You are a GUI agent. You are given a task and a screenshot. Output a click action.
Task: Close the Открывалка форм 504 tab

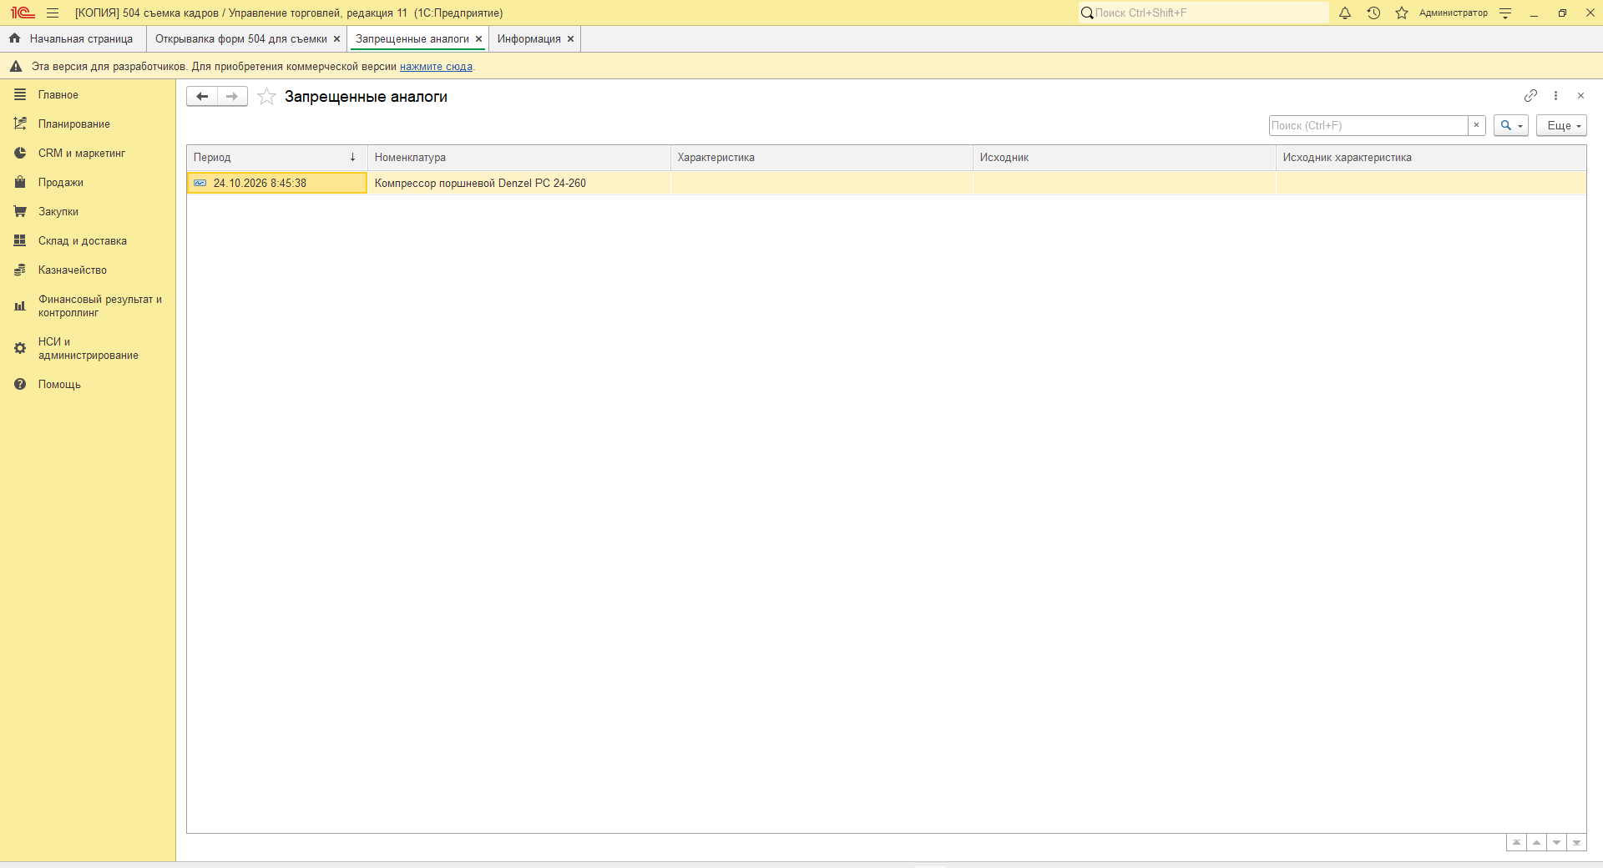coord(337,39)
